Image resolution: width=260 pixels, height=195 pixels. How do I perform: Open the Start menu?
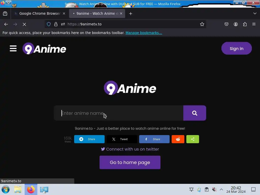tap(6, 189)
